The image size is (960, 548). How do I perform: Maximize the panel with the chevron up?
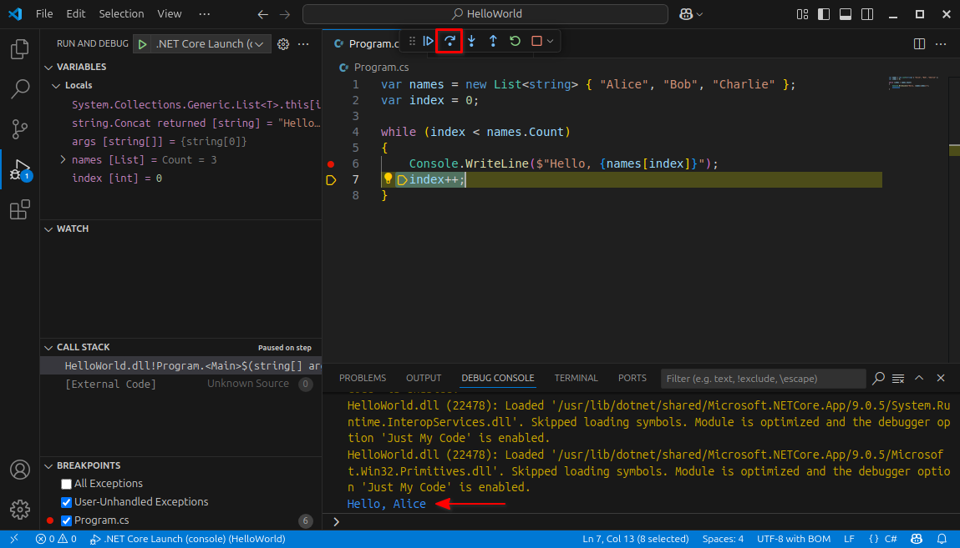919,378
